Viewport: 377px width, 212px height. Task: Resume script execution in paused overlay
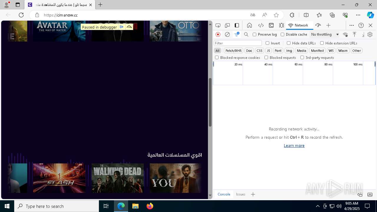click(122, 27)
